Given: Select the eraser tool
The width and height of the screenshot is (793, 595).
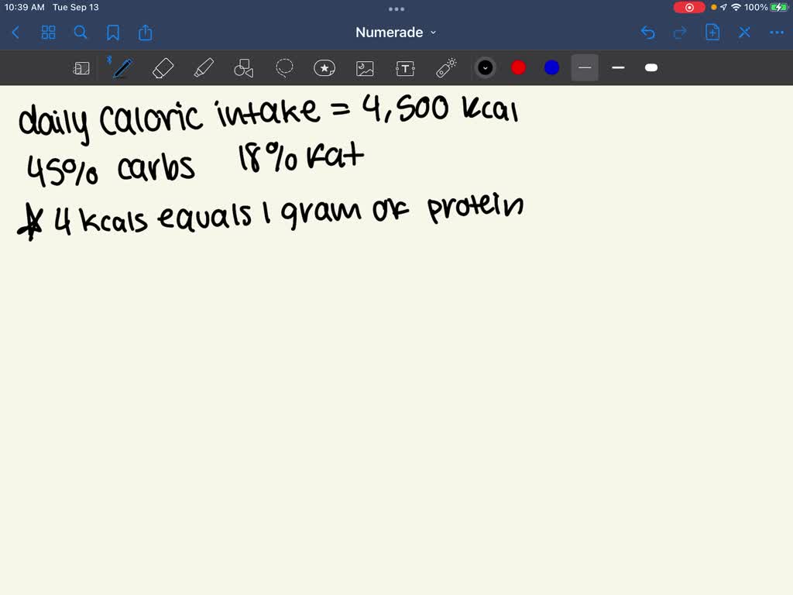Looking at the screenshot, I should coord(163,68).
